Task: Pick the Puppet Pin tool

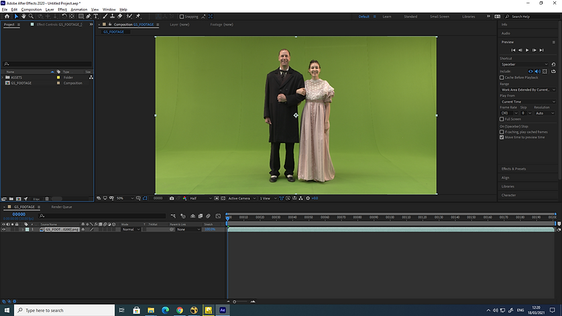Action: (x=137, y=16)
